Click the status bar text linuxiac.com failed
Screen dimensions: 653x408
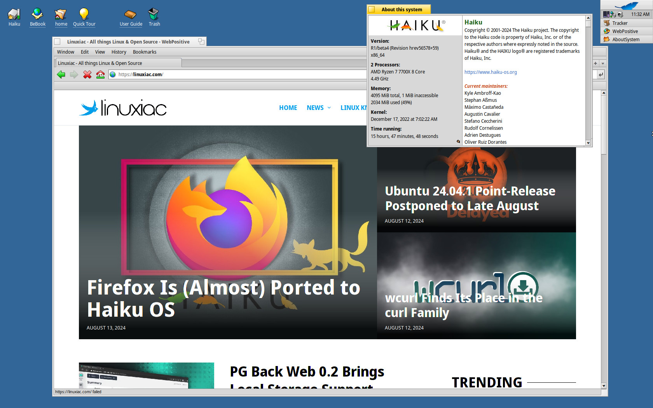point(78,392)
